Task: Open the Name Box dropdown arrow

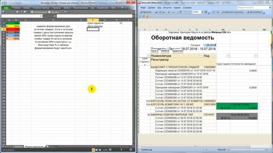Action: click(41, 16)
